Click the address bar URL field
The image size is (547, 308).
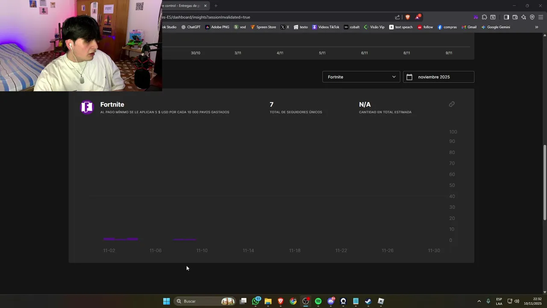(x=273, y=17)
